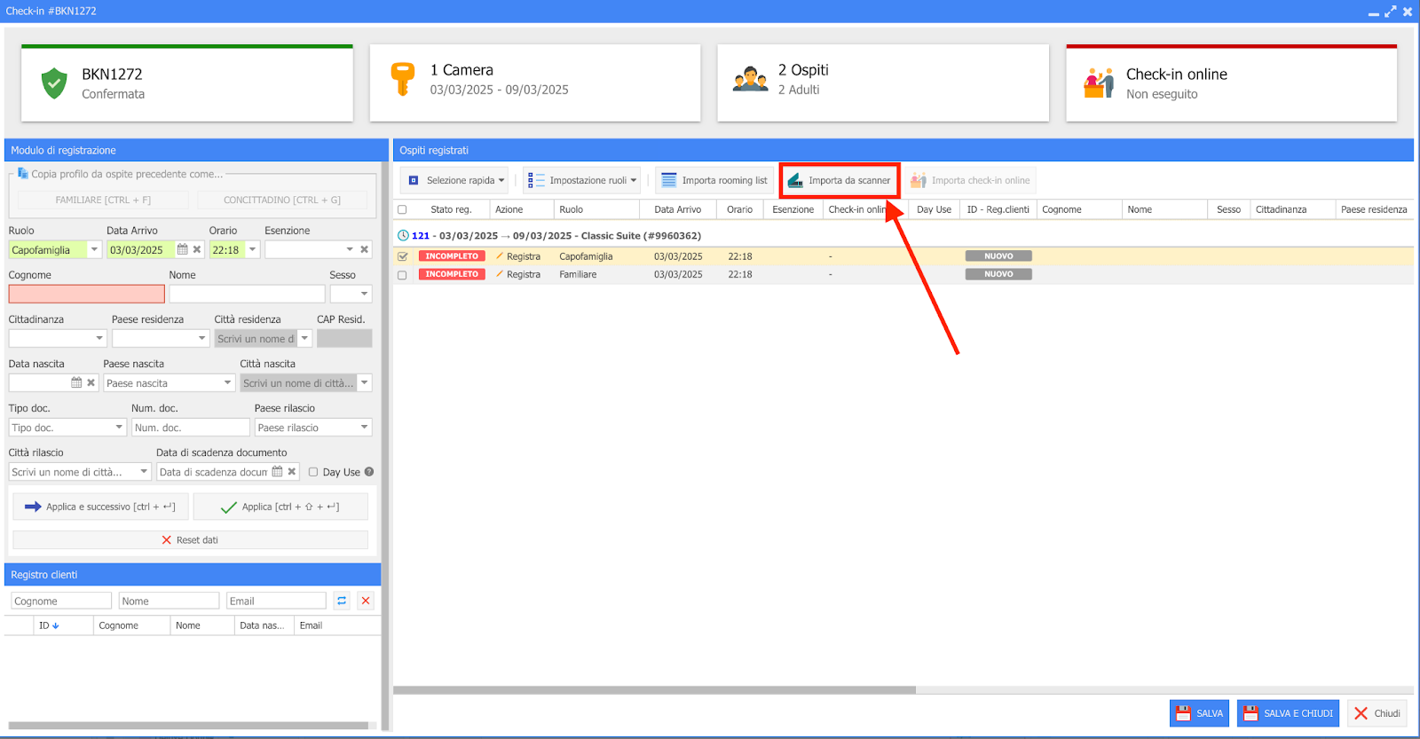Click the refresh icon in Registro clienti
The width and height of the screenshot is (1420, 739).
[342, 601]
